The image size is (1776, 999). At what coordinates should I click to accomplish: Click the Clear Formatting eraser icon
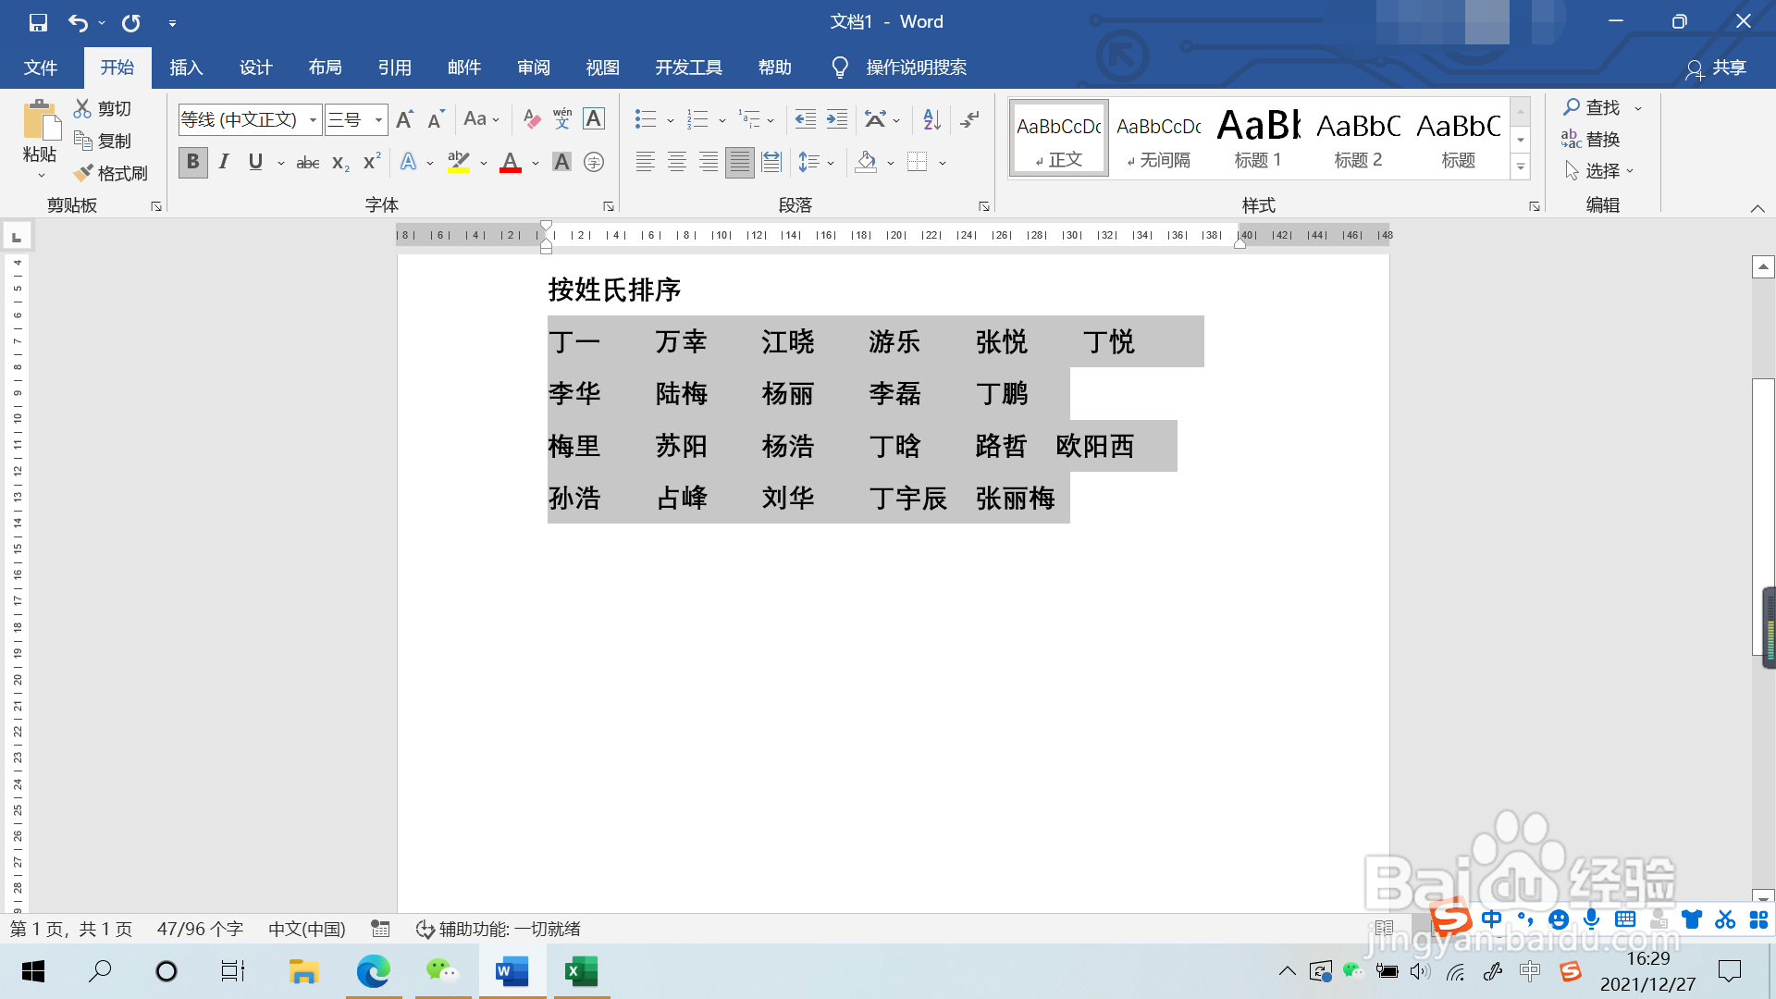click(x=531, y=119)
